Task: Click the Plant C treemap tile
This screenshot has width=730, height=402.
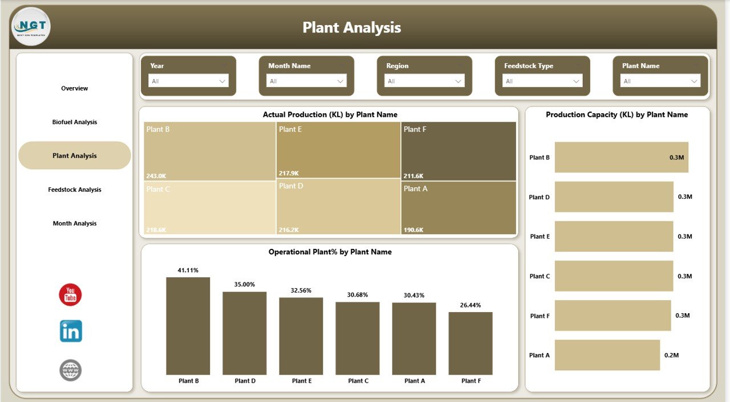Action: click(209, 207)
